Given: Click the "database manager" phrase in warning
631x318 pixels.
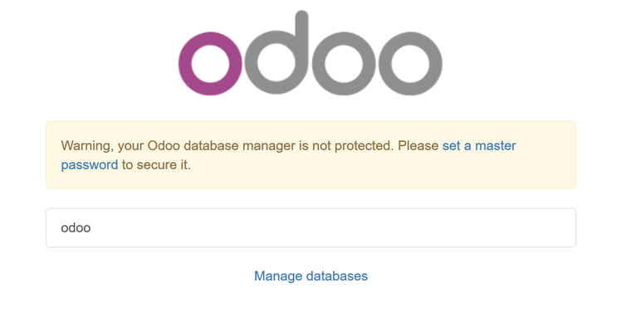Looking at the screenshot, I should pos(239,145).
